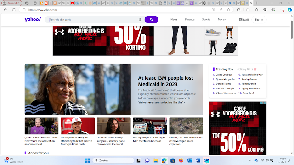The width and height of the screenshot is (294, 165).
Task: Click 'We've never seen a decline like this' link
Action: tap(161, 102)
